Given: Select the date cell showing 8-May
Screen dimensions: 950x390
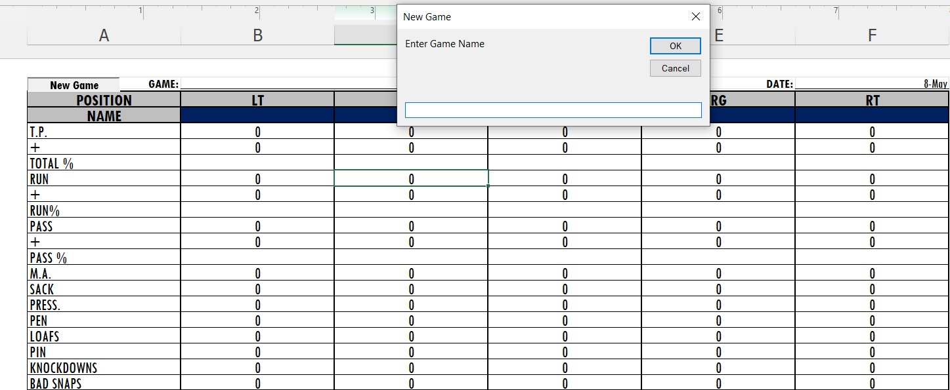Looking at the screenshot, I should point(871,84).
